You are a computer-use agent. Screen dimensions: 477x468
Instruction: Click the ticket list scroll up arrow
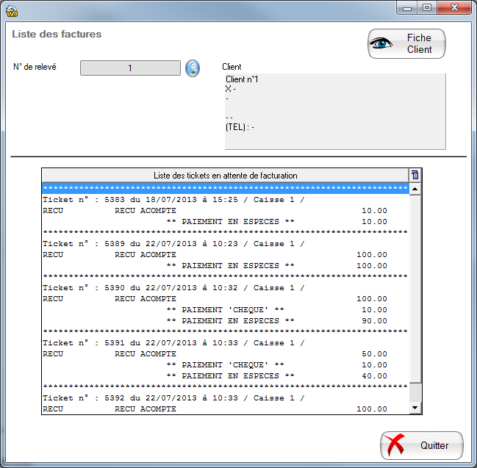(x=415, y=189)
